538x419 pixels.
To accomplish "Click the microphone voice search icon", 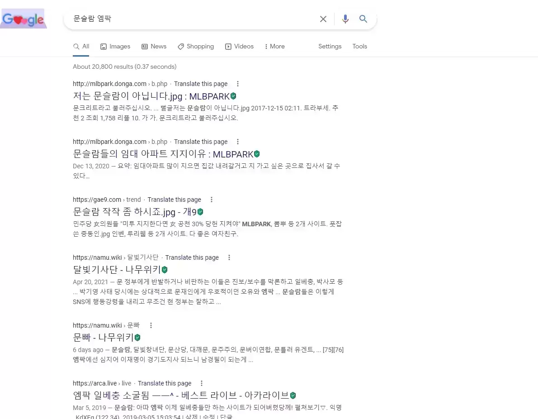I will click(345, 19).
